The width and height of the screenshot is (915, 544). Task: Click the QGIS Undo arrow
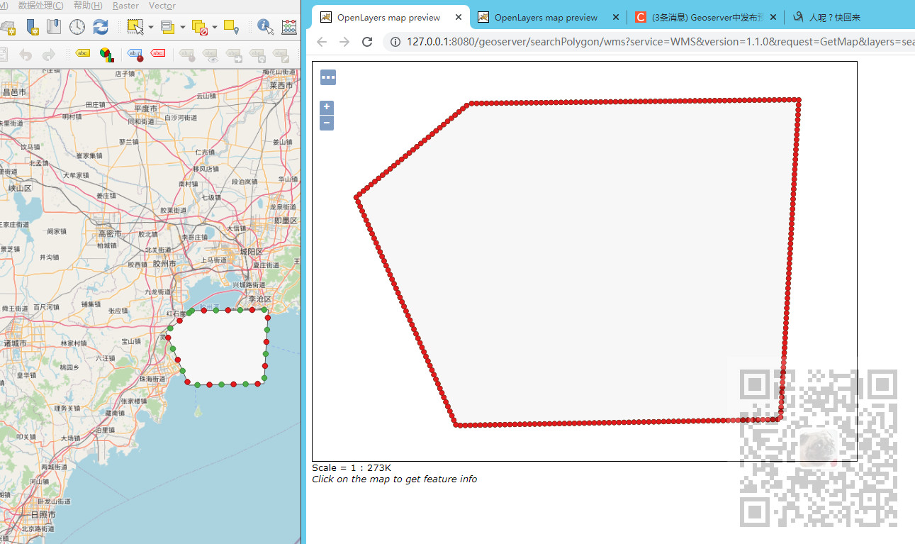(x=26, y=54)
